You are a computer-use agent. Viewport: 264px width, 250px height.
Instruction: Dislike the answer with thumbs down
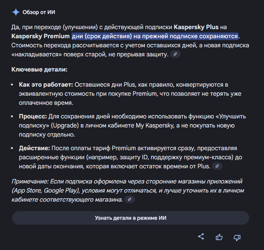pos(237,237)
